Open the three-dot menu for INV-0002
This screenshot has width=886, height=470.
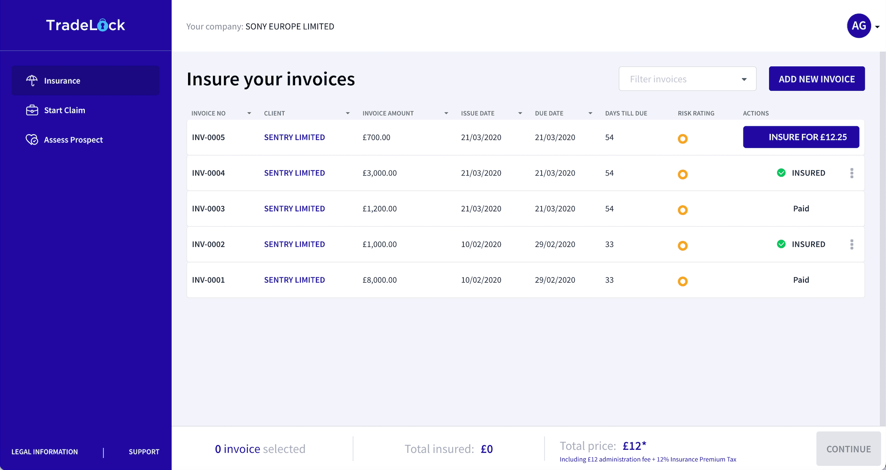tap(852, 244)
